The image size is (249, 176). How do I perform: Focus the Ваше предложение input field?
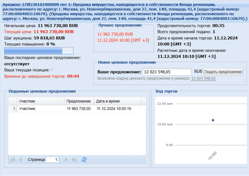pyautogui.click(x=167, y=72)
